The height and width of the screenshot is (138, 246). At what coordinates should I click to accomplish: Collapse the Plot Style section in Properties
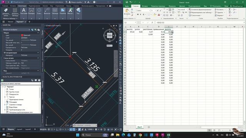click(38, 58)
